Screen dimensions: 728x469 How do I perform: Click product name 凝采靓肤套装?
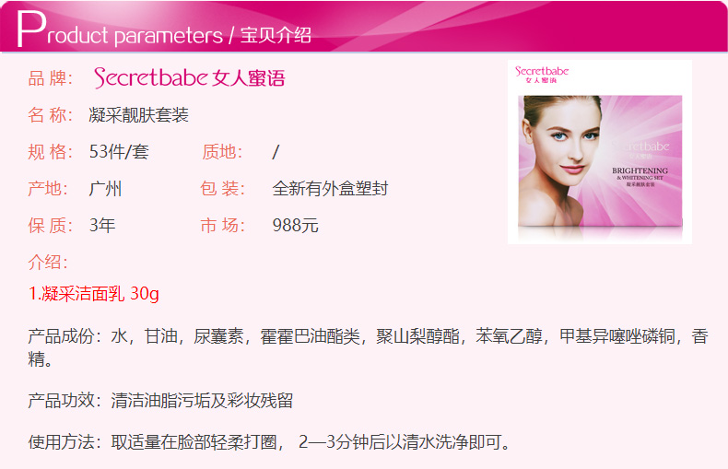138,115
